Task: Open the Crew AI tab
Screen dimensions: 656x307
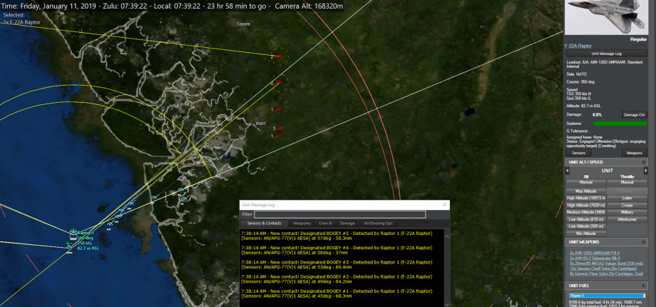Action: pyautogui.click(x=325, y=223)
